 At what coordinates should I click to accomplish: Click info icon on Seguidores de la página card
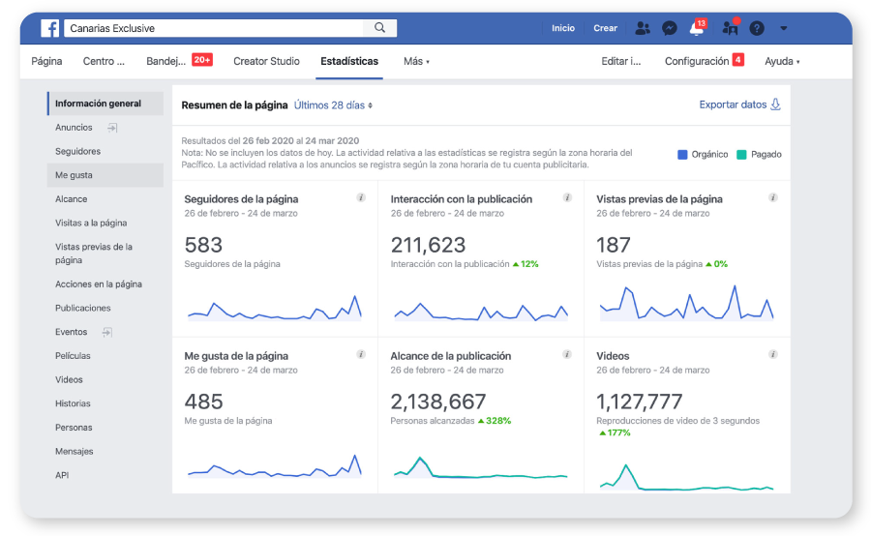click(x=361, y=197)
